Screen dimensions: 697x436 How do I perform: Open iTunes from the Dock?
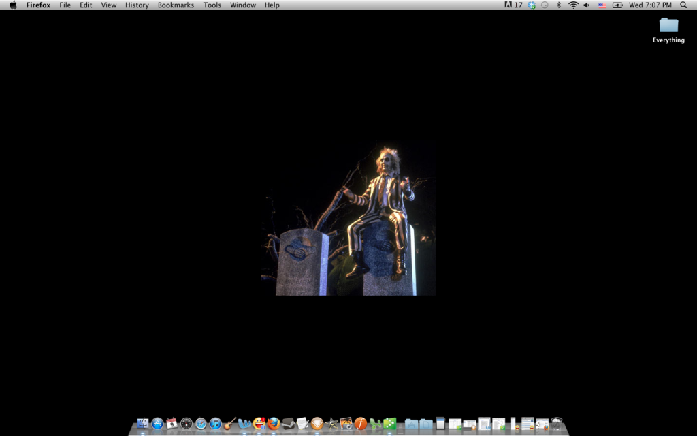216,423
